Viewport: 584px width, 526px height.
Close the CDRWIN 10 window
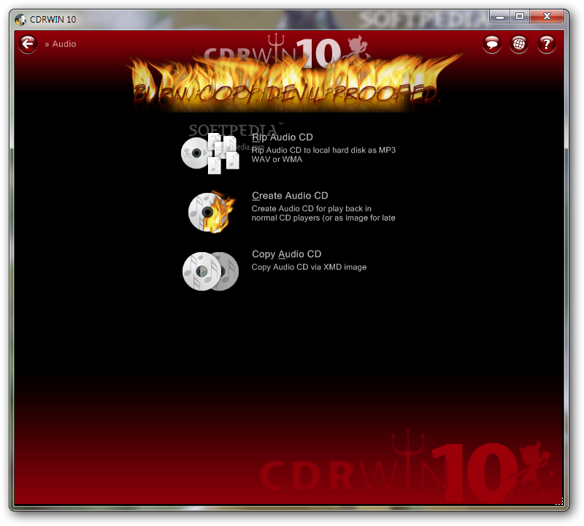tap(547, 16)
